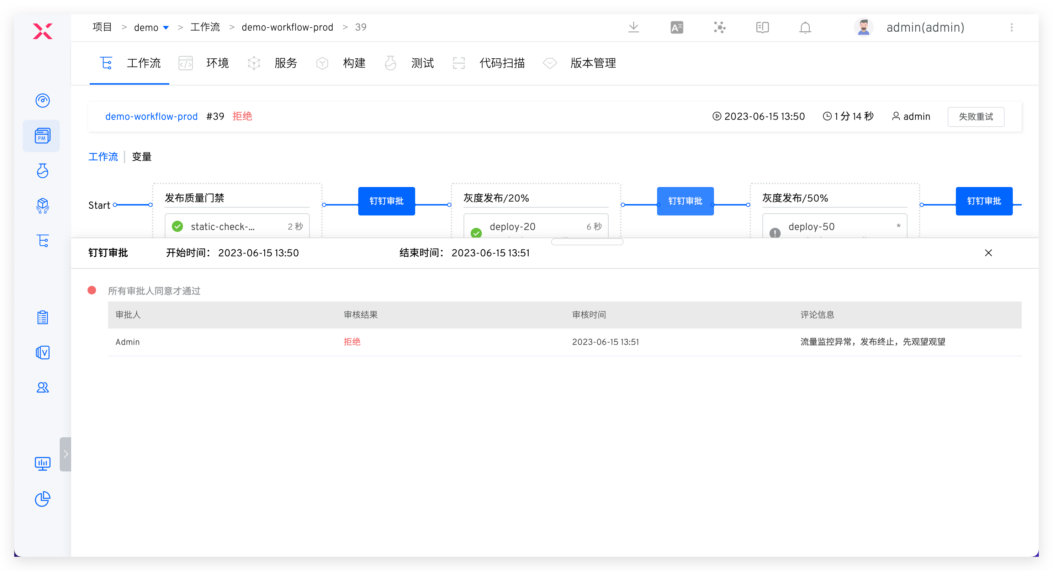Viewport: 1053px width, 571px height.
Task: Open the test flask sidebar icon
Action: click(x=43, y=171)
